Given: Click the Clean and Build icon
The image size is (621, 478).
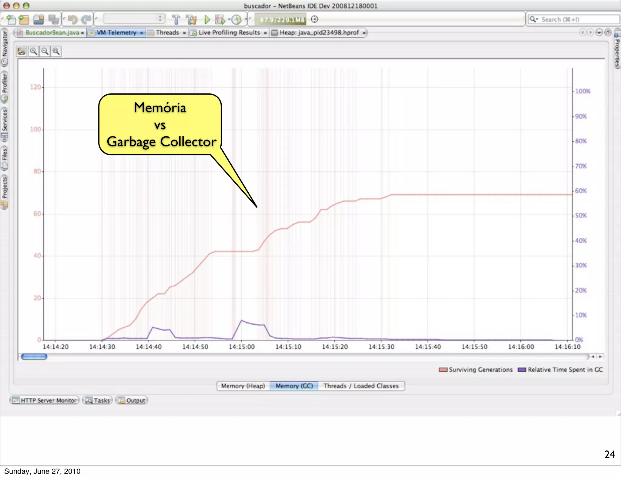Looking at the screenshot, I should (191, 20).
